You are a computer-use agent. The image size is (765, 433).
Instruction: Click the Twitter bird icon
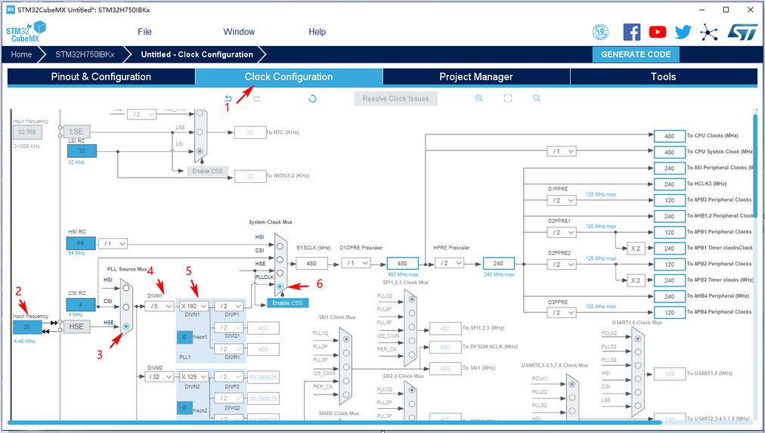coord(683,32)
